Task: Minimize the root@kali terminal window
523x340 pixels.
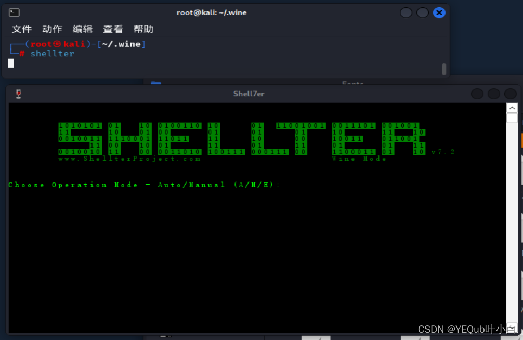Action: click(x=406, y=12)
